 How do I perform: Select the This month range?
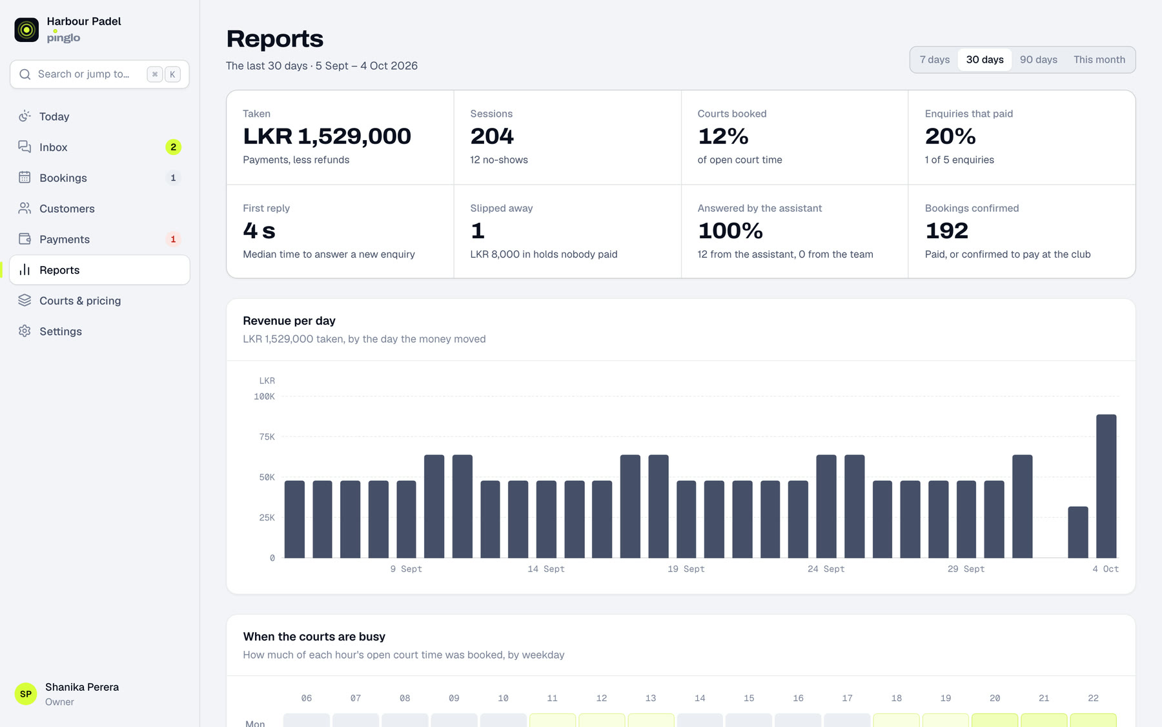tap(1099, 59)
